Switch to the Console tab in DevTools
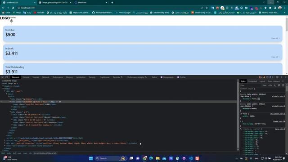The image size is (288, 162). point(26,77)
